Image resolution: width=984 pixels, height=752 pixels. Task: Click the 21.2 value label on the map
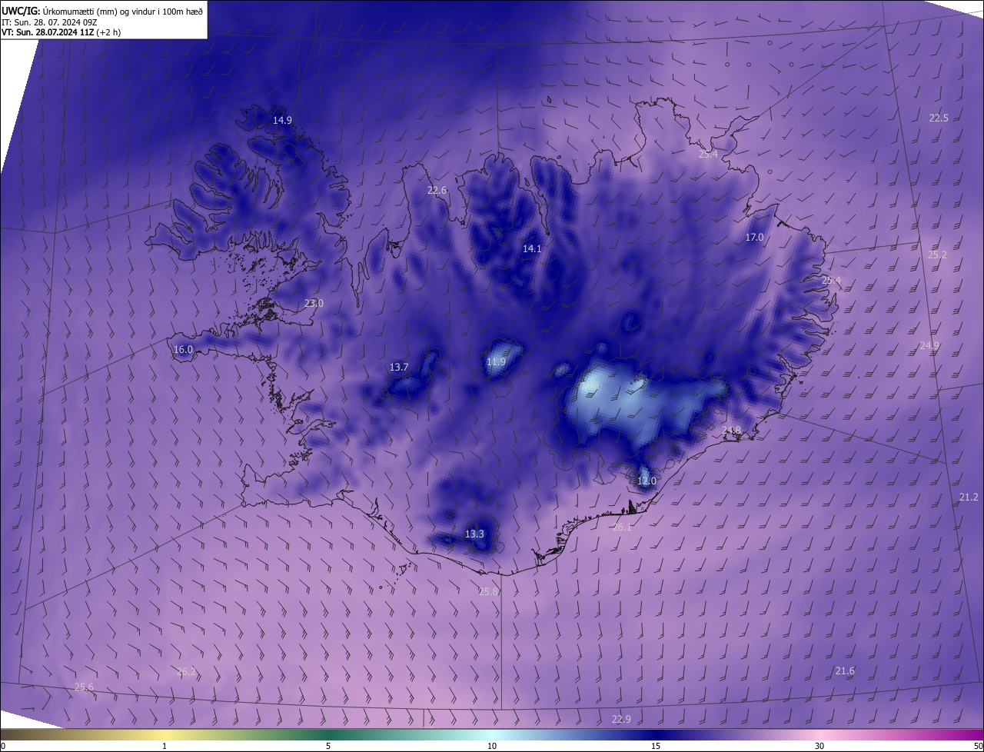pyautogui.click(x=969, y=497)
